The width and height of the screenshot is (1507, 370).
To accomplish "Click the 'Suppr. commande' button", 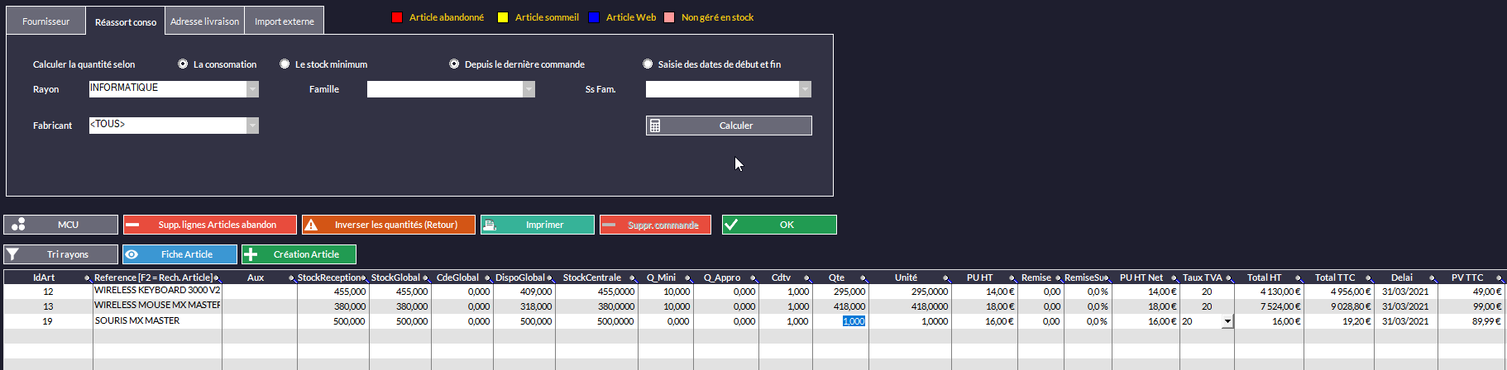I will pos(655,225).
